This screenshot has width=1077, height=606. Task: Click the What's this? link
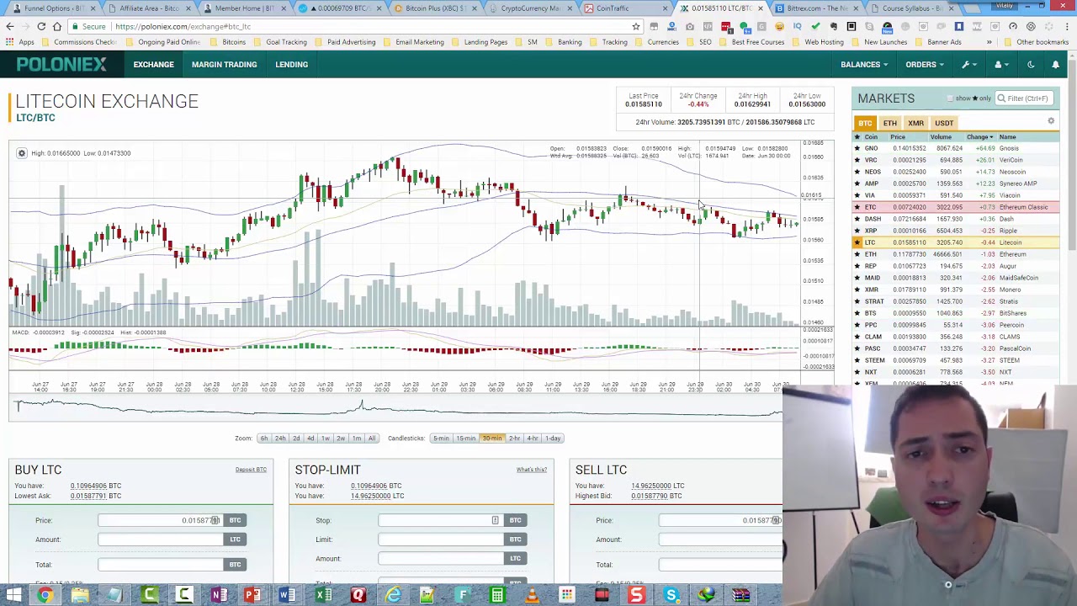tap(532, 470)
